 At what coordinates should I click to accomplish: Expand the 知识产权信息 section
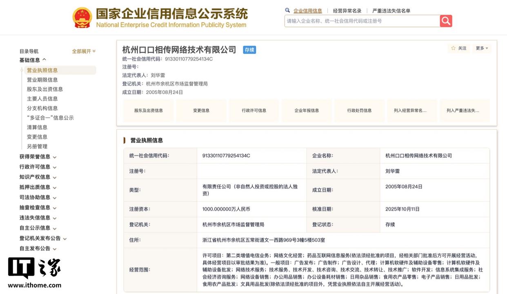click(x=38, y=177)
